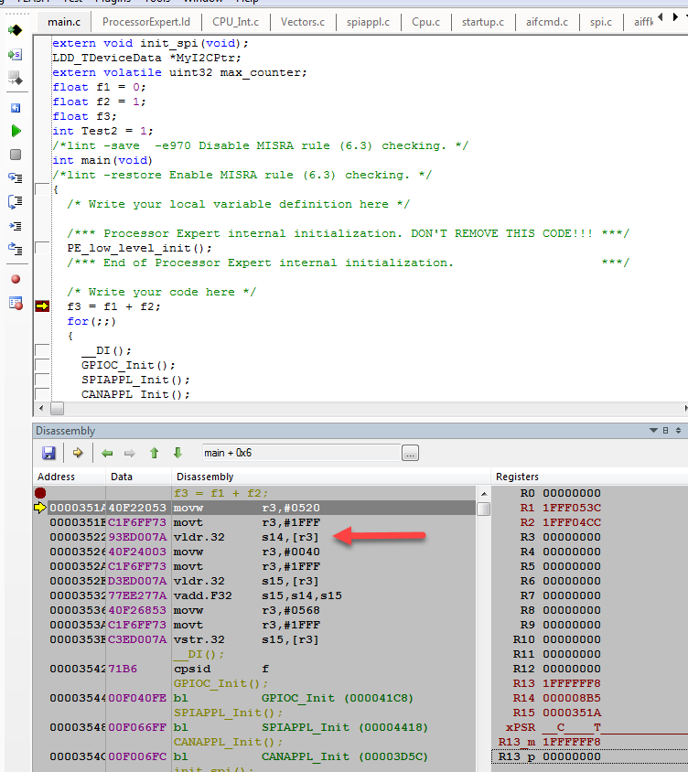Open the Cpu.c tab
Screen dimensions: 688x772
tap(425, 22)
